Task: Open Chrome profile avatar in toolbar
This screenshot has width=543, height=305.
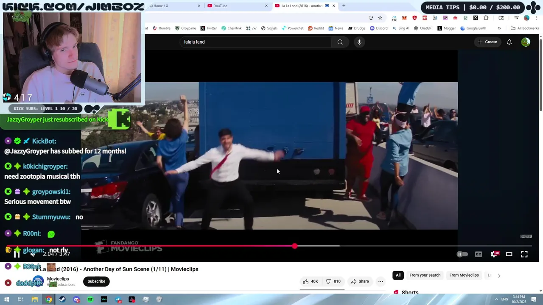Action: (526, 18)
